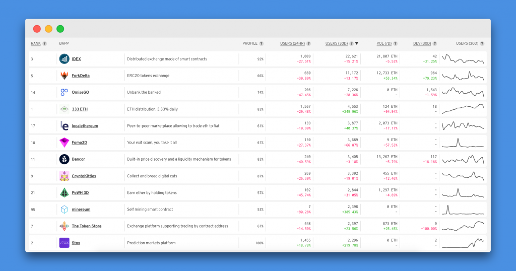Open the minereum dapp link
Screen dimensions: 516x271
point(81,209)
